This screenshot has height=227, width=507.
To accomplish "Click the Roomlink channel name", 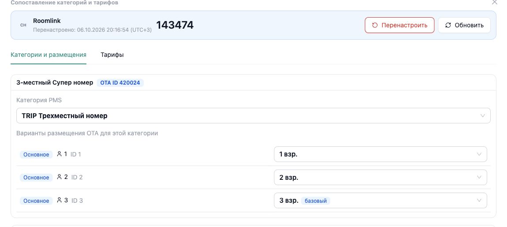I will click(47, 21).
